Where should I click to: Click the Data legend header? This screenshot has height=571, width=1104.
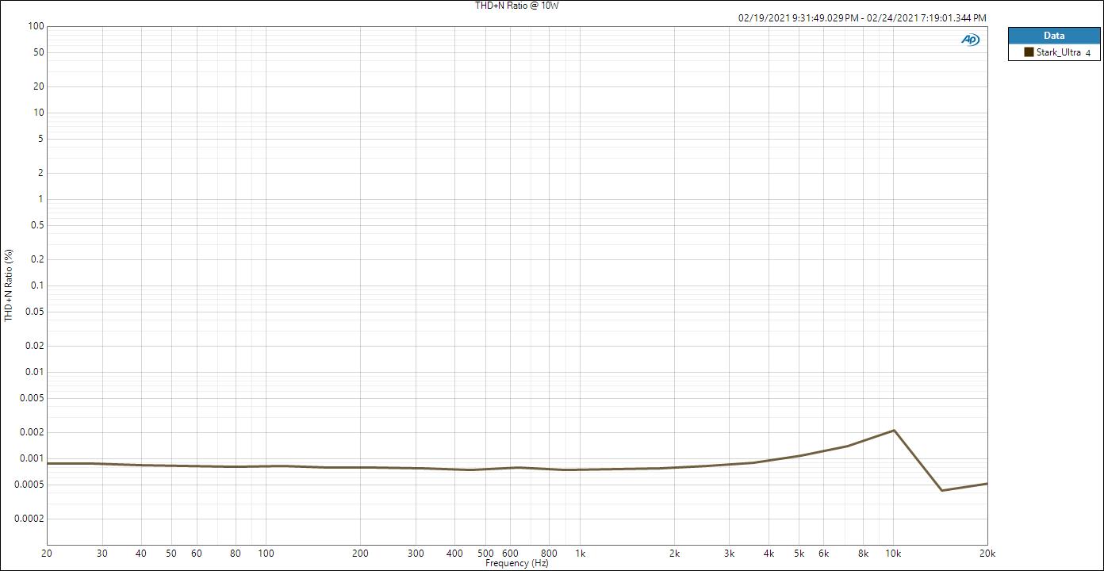1054,36
